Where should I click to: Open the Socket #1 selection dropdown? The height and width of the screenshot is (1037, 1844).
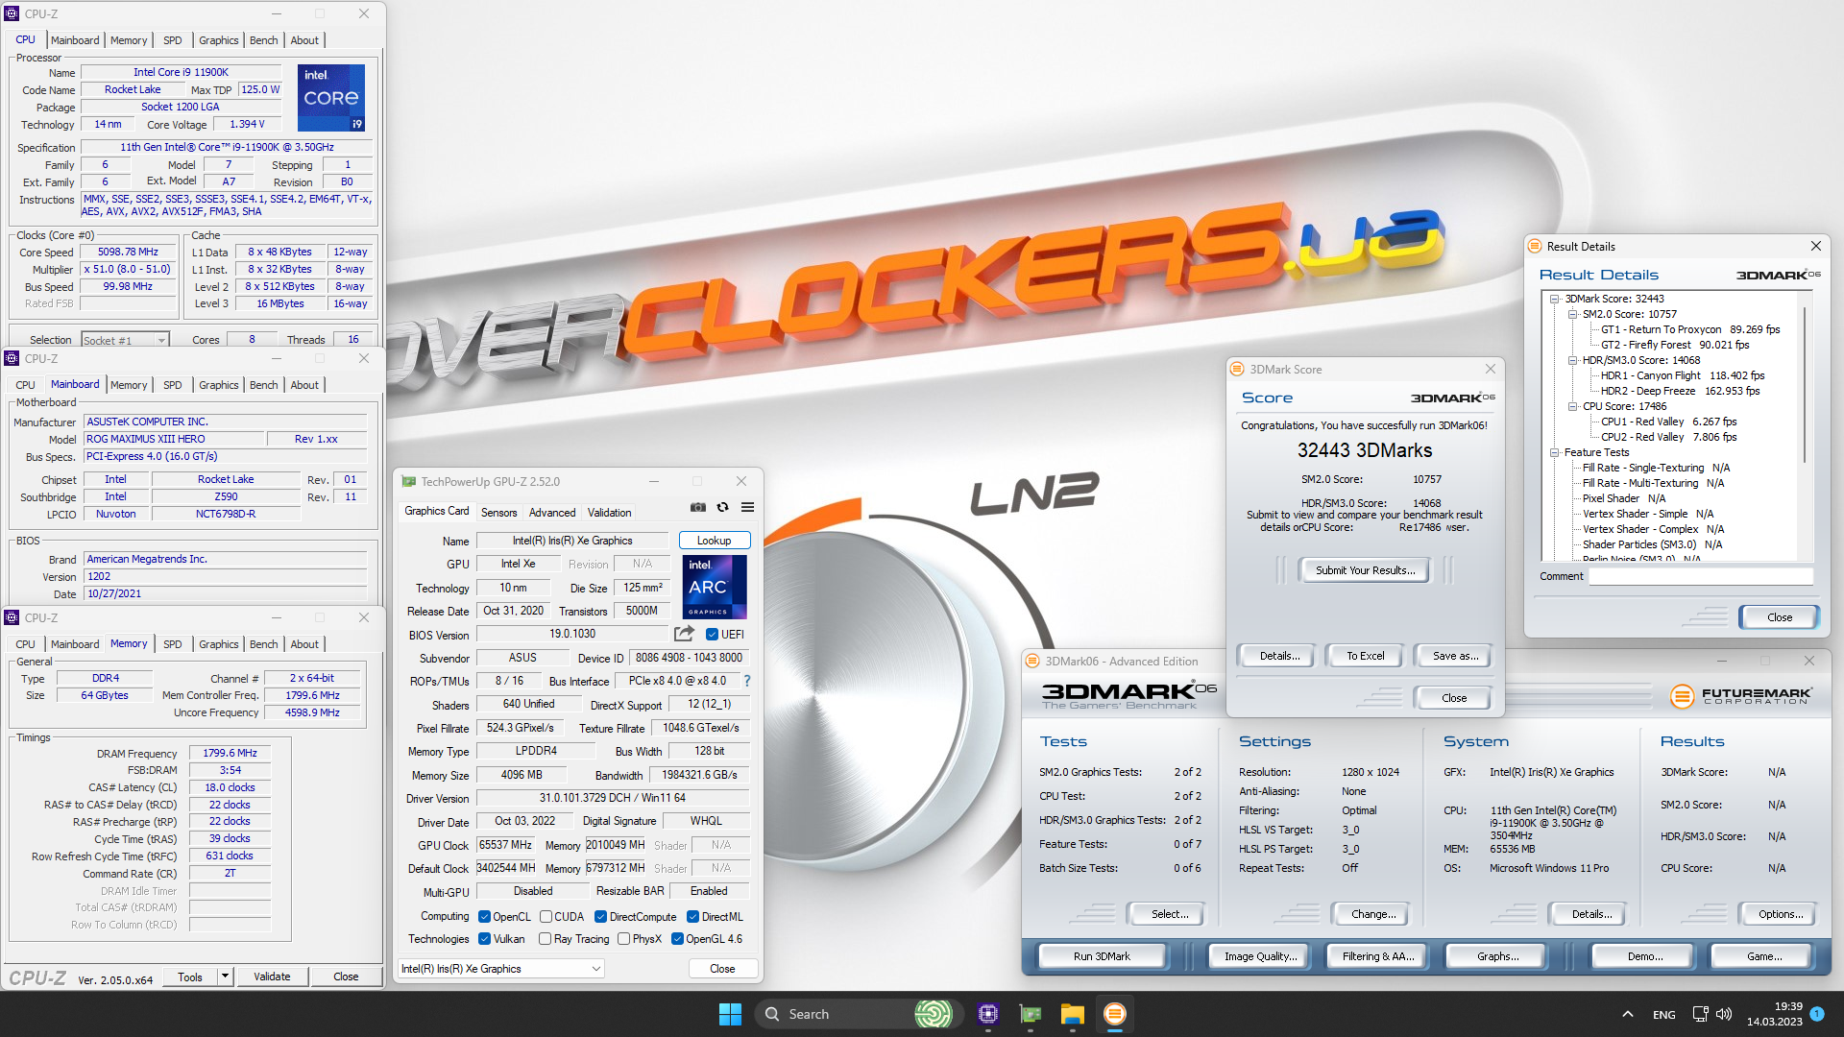(x=125, y=340)
